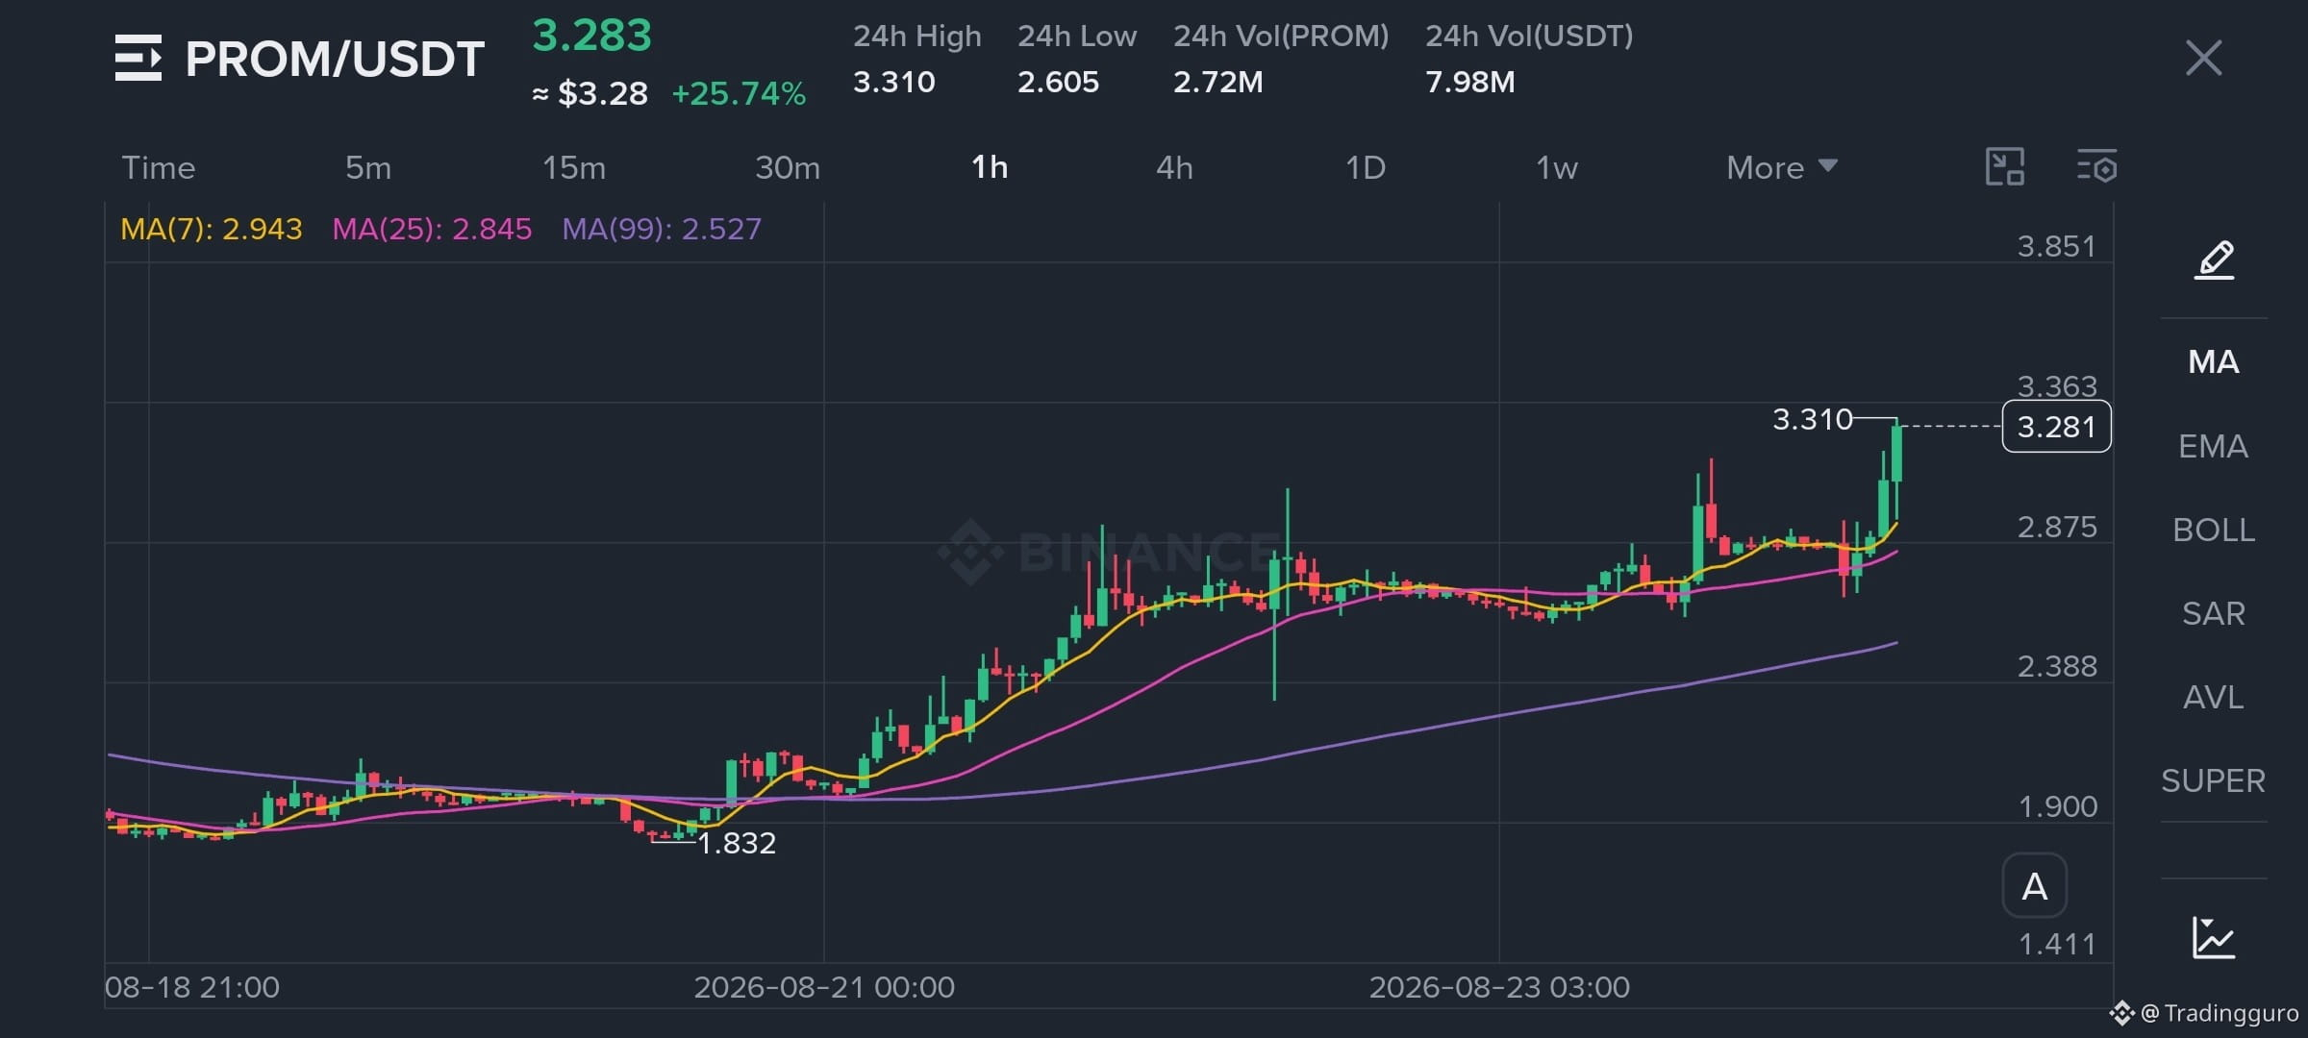Image resolution: width=2308 pixels, height=1038 pixels.
Task: Tap the 3.310 high price marker
Action: click(x=1812, y=419)
